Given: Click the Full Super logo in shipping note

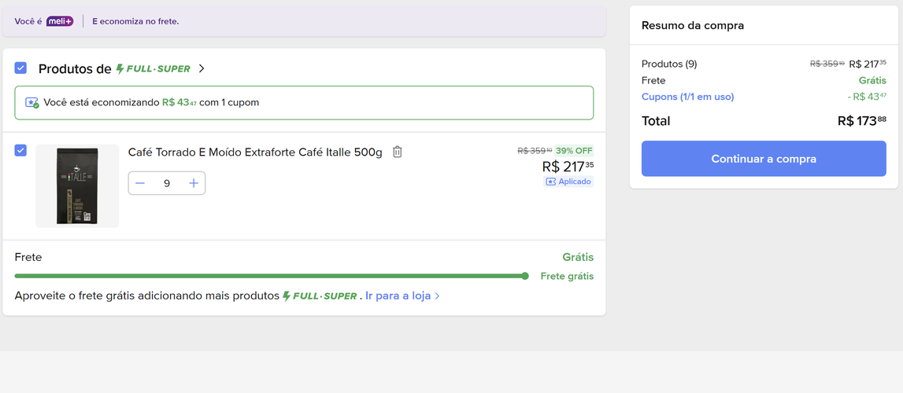Looking at the screenshot, I should [320, 296].
